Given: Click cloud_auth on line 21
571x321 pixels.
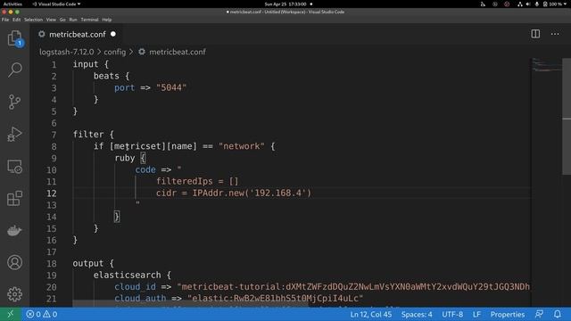Looking at the screenshot, I should [140, 299].
